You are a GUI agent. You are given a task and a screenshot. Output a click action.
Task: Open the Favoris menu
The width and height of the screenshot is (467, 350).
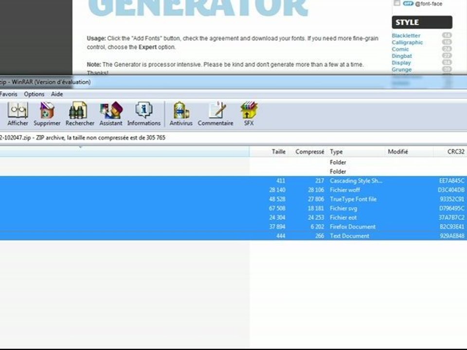(x=8, y=94)
